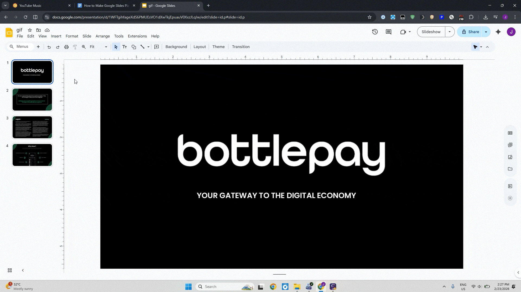Open version history via clock icon
This screenshot has height=292, width=521.
point(375,32)
